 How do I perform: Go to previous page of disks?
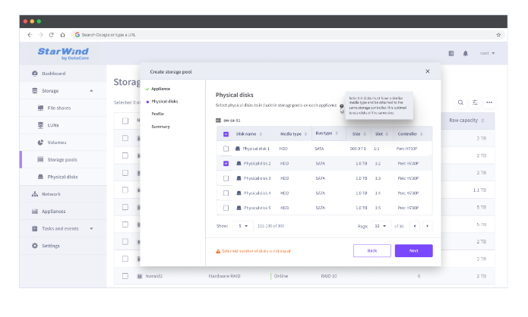pos(415,226)
